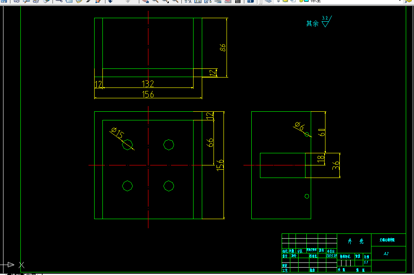This screenshot has width=414, height=275.
Task: Activate the Pan realtime tool
Action: 145,1
